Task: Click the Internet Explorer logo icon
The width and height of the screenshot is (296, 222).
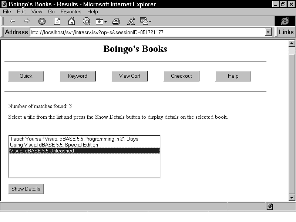Action: pos(285,21)
